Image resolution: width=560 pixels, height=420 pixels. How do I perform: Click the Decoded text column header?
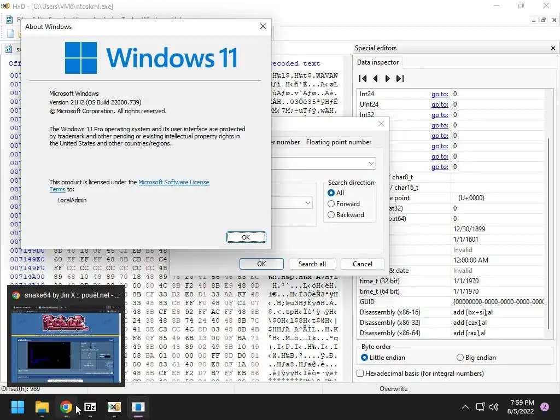295,63
